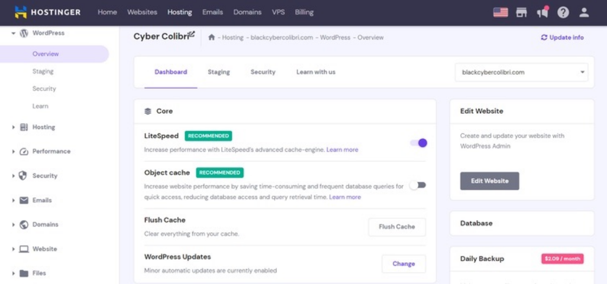Enable the Object cache switch
Image resolution: width=607 pixels, height=284 pixels.
[x=418, y=185]
